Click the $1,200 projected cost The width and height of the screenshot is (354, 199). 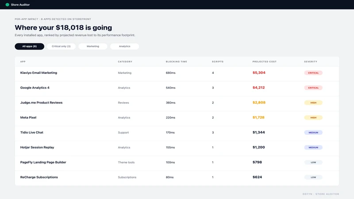(x=258, y=147)
